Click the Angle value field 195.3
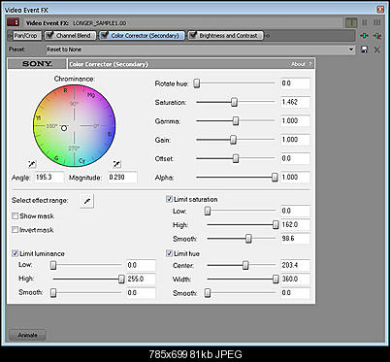 (x=49, y=178)
